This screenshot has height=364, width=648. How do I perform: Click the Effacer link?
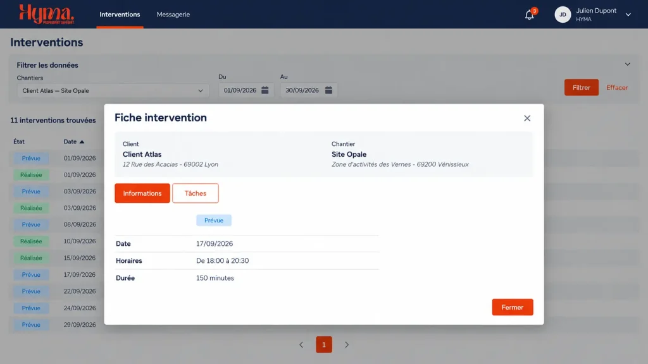coord(617,87)
